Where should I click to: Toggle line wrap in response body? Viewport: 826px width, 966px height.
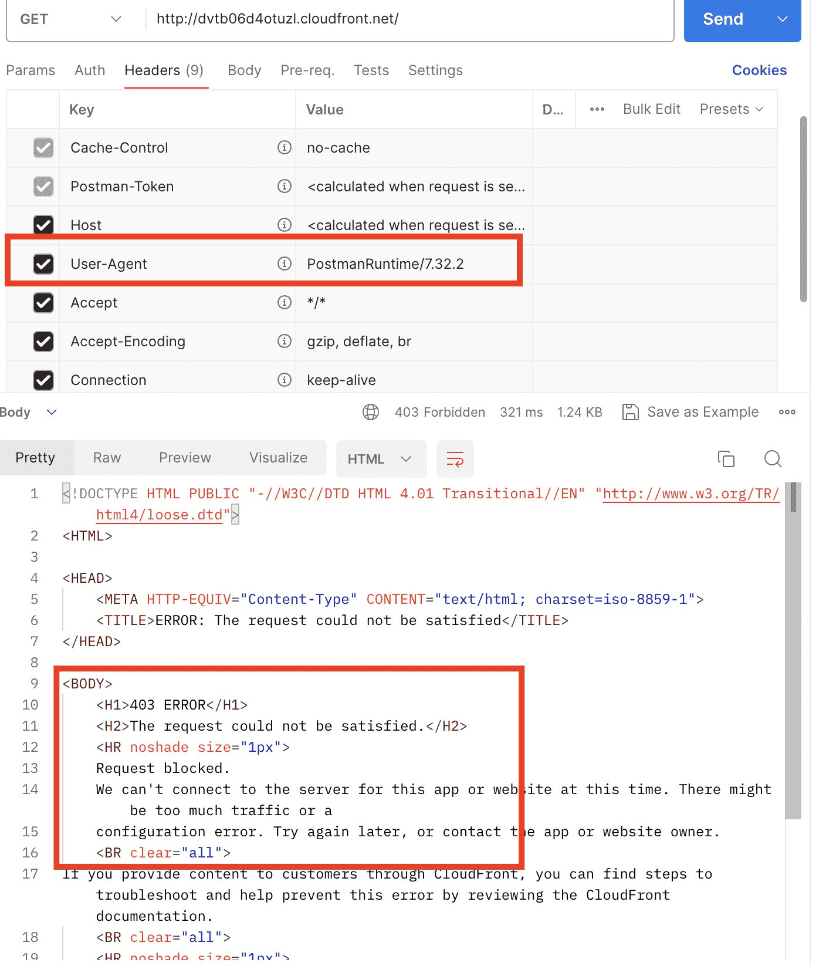point(455,459)
